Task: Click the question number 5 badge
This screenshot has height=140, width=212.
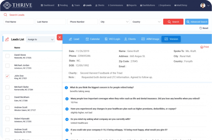Action: (67, 130)
